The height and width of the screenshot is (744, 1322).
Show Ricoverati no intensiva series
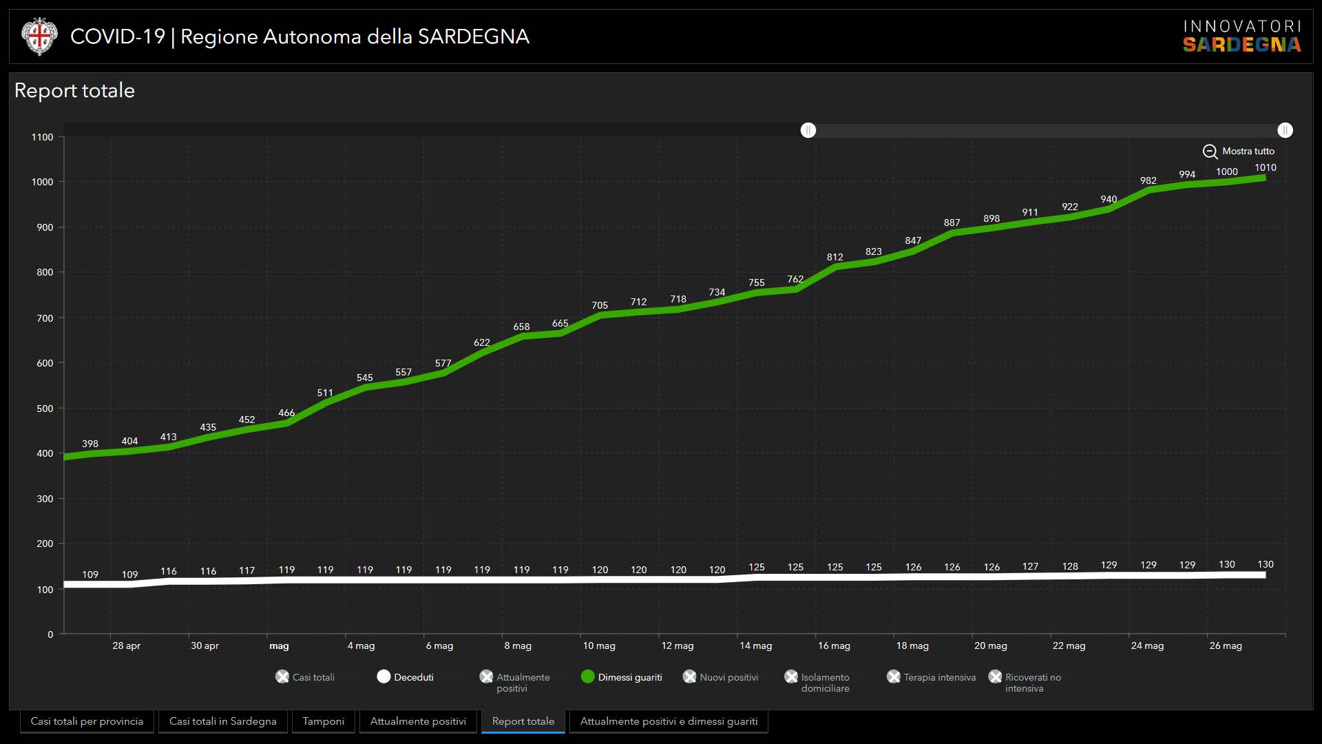pyautogui.click(x=995, y=677)
